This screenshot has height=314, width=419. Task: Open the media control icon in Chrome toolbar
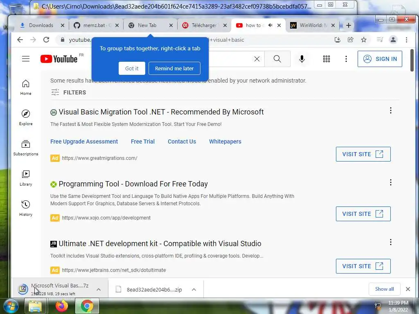[380, 40]
